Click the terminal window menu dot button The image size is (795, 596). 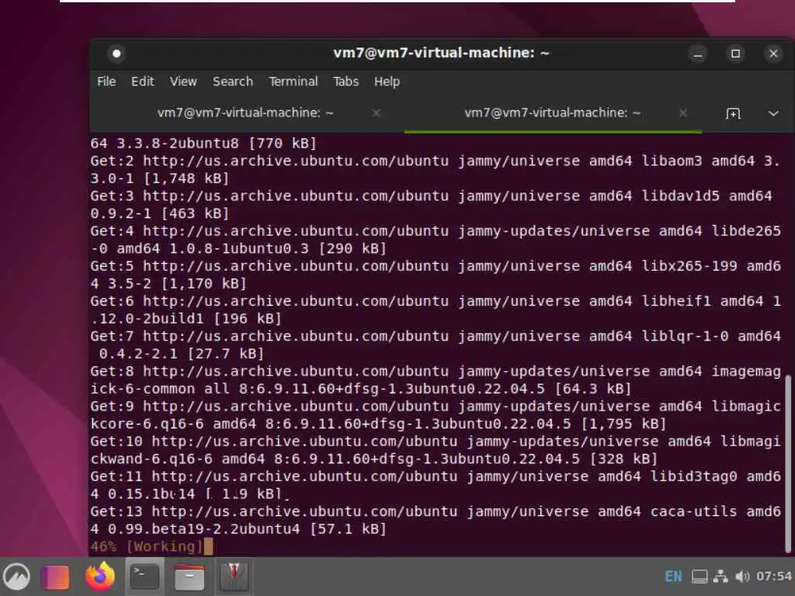click(x=116, y=54)
